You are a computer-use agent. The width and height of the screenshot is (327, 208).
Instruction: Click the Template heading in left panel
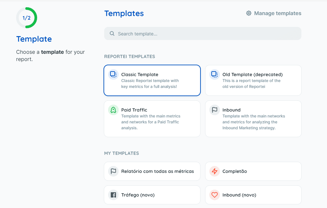click(34, 39)
